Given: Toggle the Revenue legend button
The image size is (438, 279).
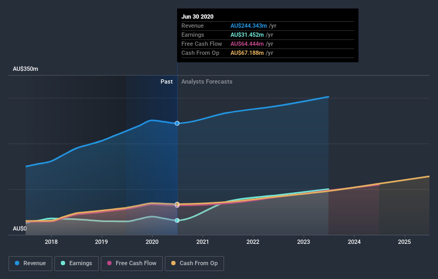Looking at the screenshot, I should pyautogui.click(x=30, y=264).
